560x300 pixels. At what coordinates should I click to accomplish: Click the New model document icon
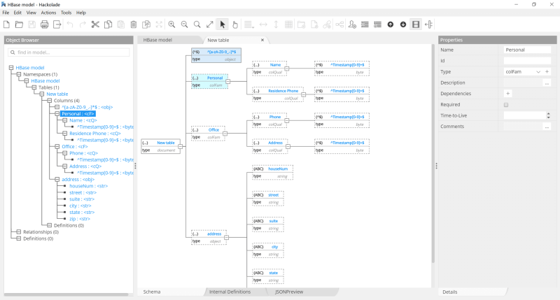(6, 24)
